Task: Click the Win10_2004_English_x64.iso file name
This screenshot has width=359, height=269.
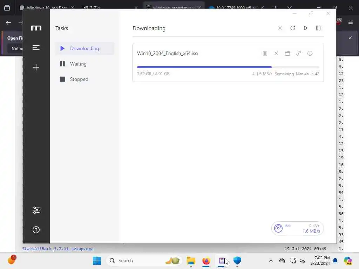Action: click(x=167, y=53)
